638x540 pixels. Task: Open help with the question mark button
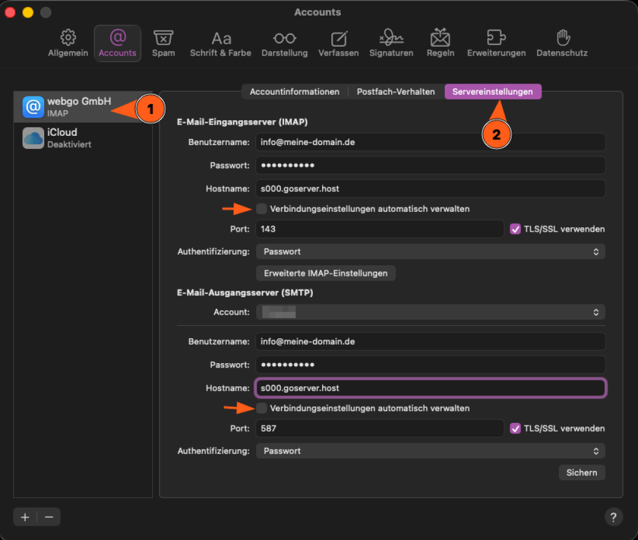click(613, 517)
